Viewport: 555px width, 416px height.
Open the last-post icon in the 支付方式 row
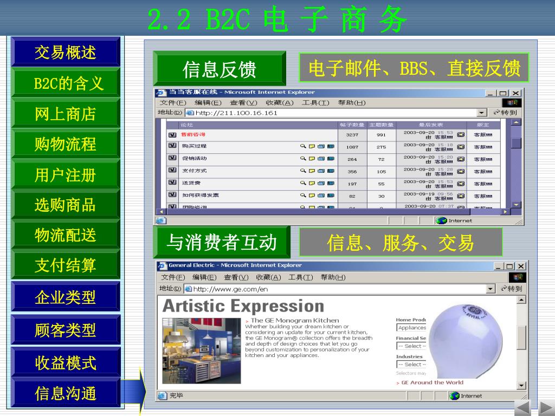[461, 171]
